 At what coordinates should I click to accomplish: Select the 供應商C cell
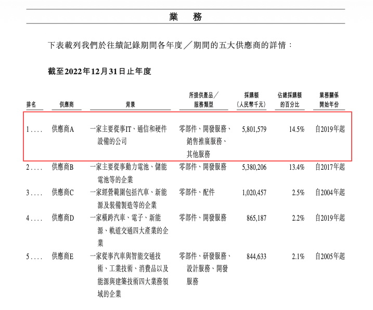tap(63, 193)
